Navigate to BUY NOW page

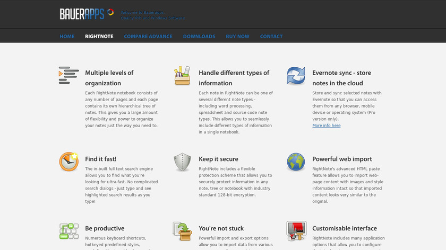tap(237, 37)
